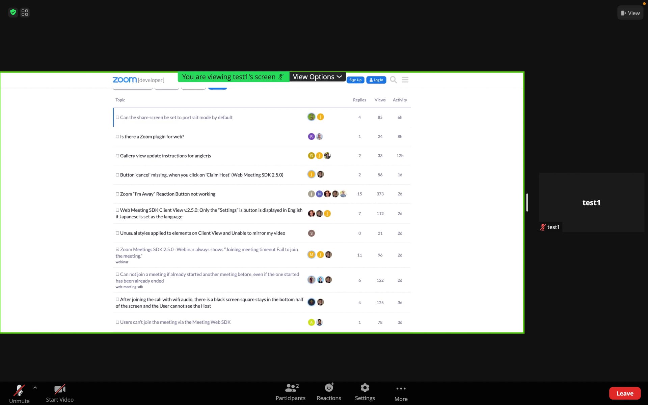Click the divider handle beside test1 thumbnail
The image size is (648, 405).
point(527,202)
